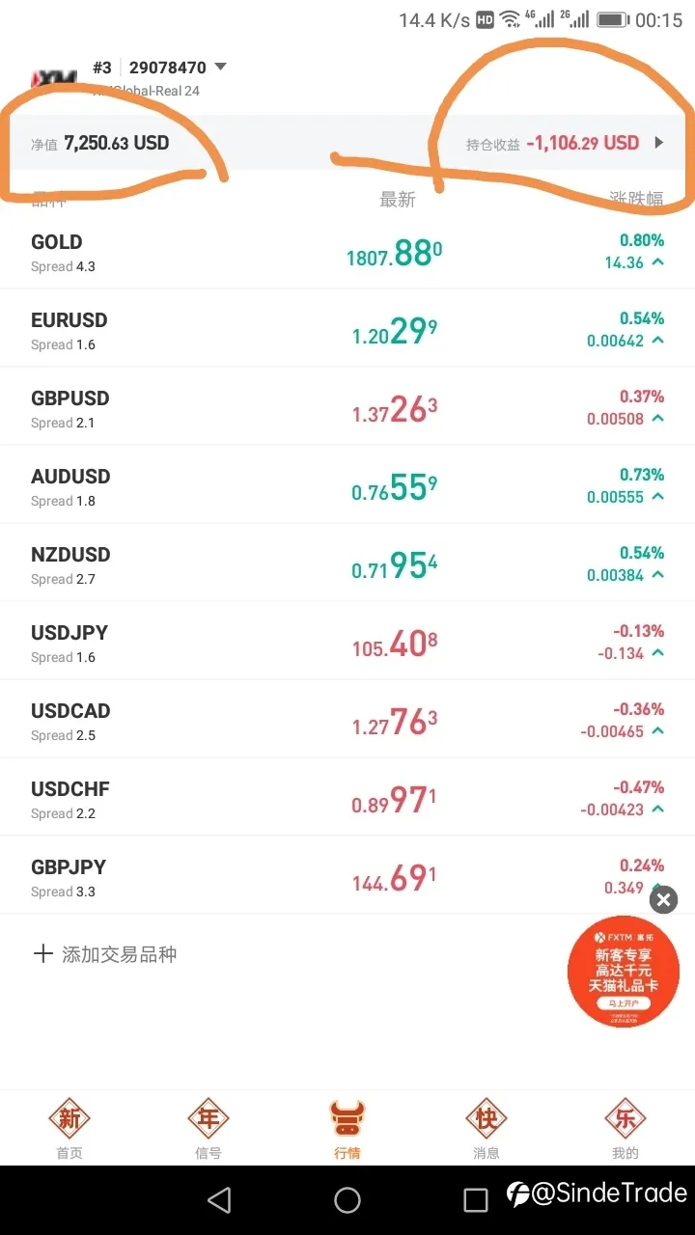The image size is (695, 1235).
Task: Toggle USDJPY change display caret
Action: pyautogui.click(x=657, y=653)
